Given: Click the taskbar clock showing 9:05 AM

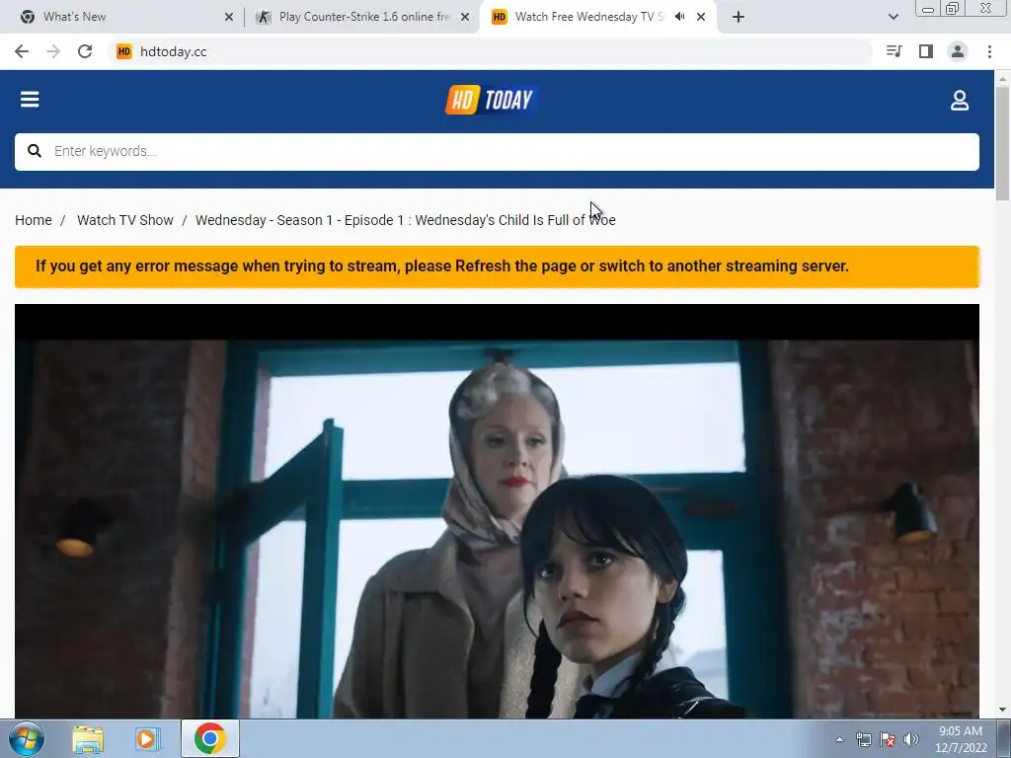Looking at the screenshot, I should point(961,739).
